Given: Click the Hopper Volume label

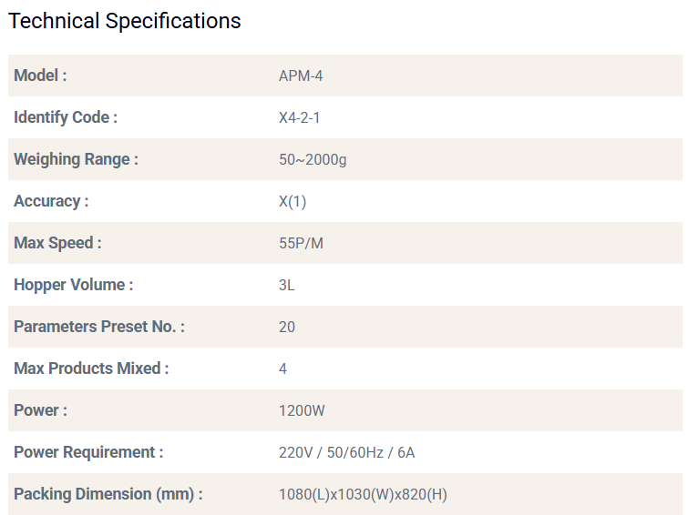Looking at the screenshot, I should point(73,285).
